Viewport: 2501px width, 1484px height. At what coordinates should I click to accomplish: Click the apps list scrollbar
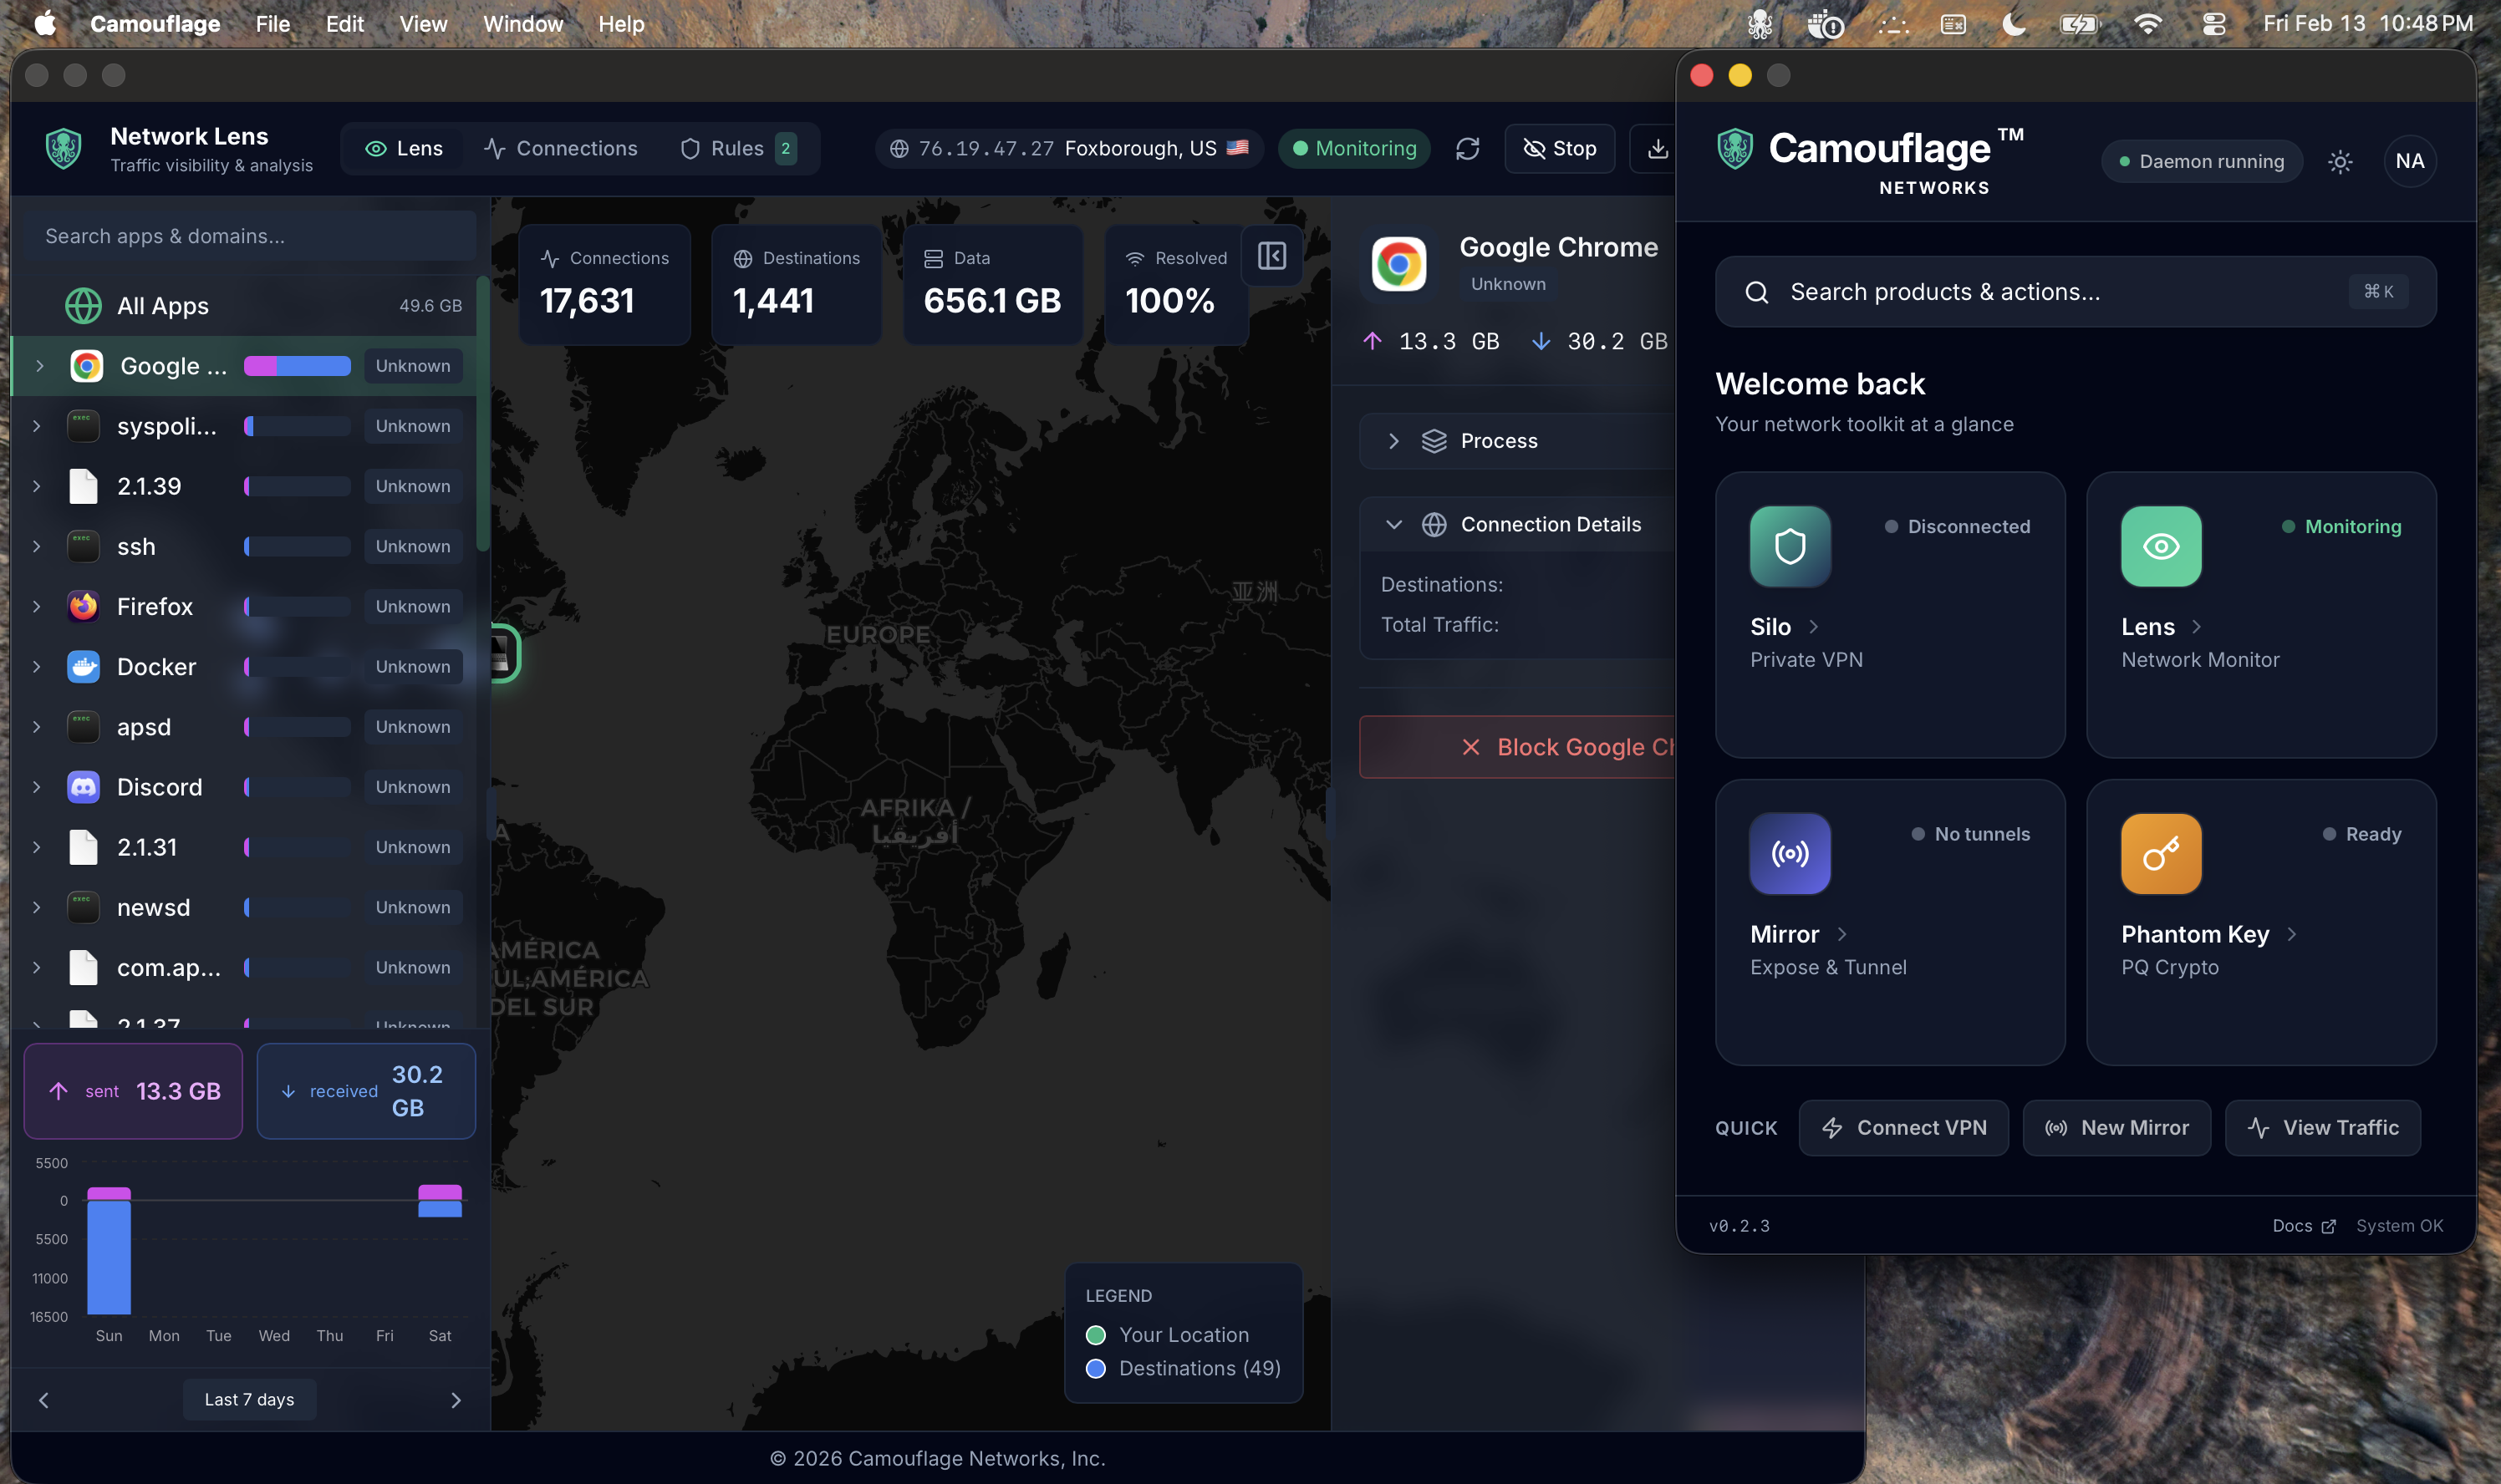click(483, 413)
